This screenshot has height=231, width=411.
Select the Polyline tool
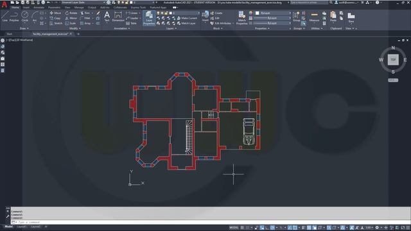(x=14, y=17)
